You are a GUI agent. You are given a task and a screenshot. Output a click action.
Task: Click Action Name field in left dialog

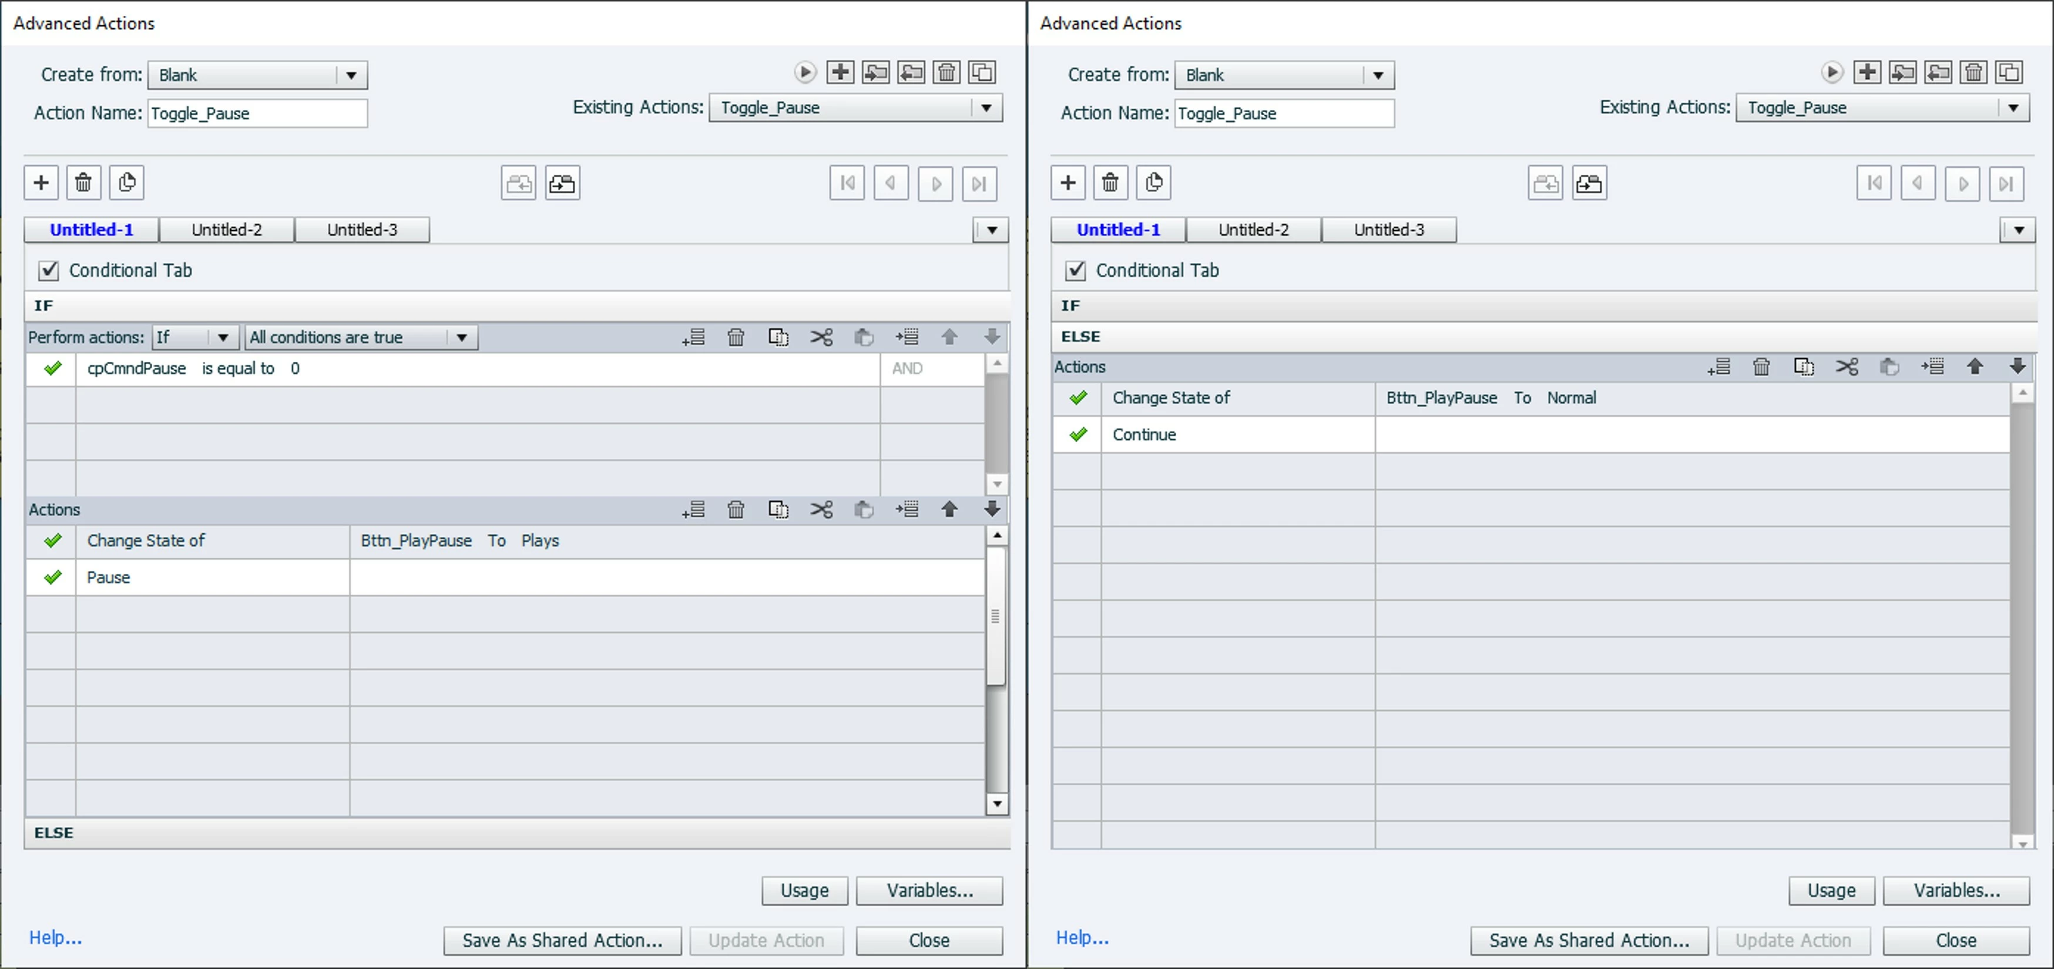coord(257,113)
